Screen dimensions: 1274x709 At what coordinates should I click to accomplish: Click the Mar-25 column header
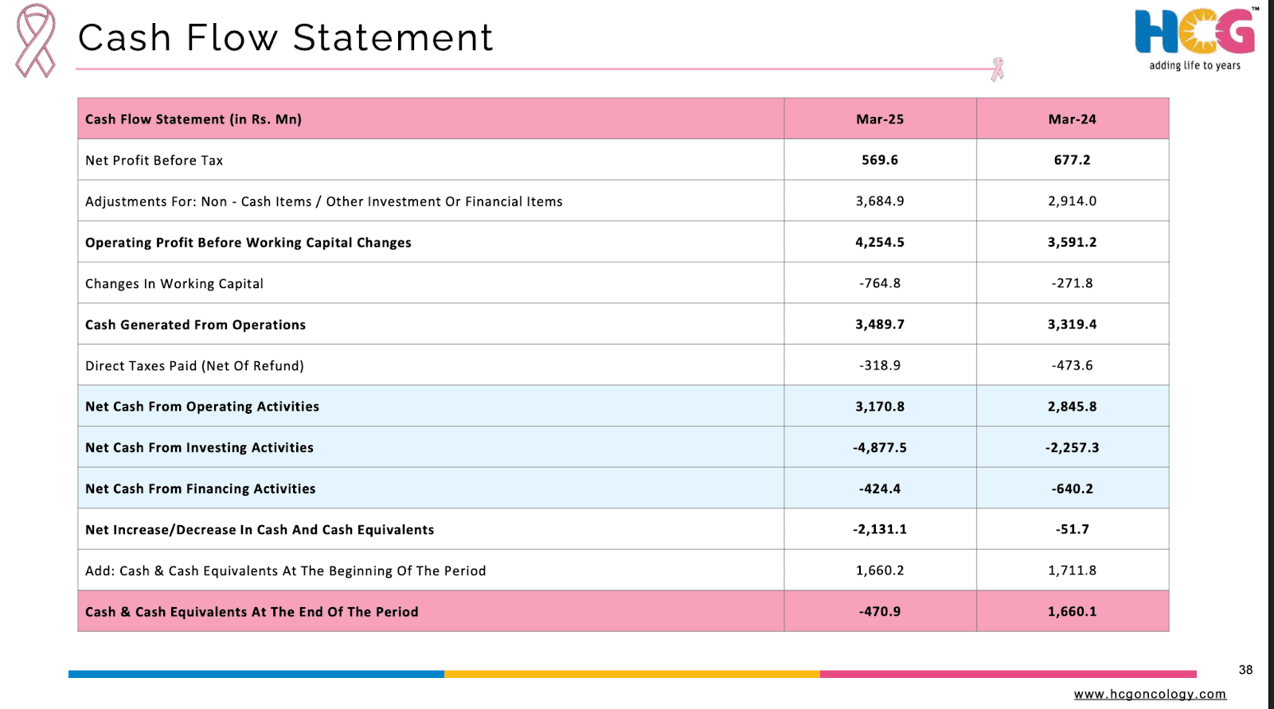(x=880, y=119)
